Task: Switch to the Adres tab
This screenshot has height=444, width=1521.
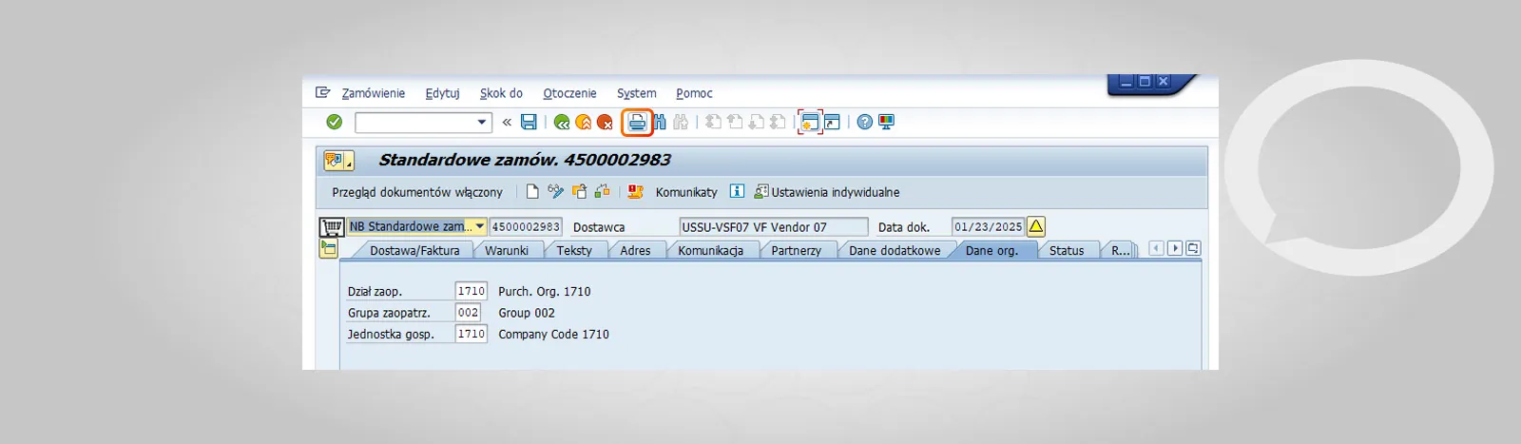Action: click(x=635, y=250)
